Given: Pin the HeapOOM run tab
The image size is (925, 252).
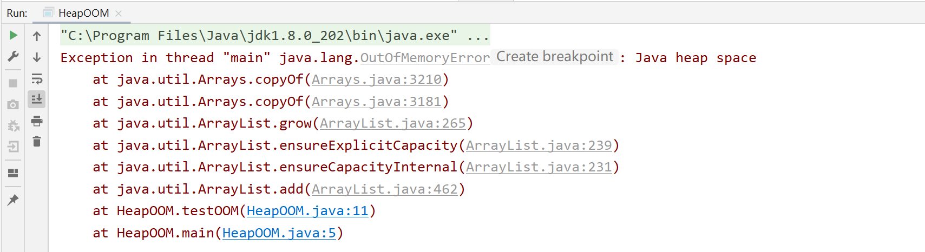Looking at the screenshot, I should [14, 200].
